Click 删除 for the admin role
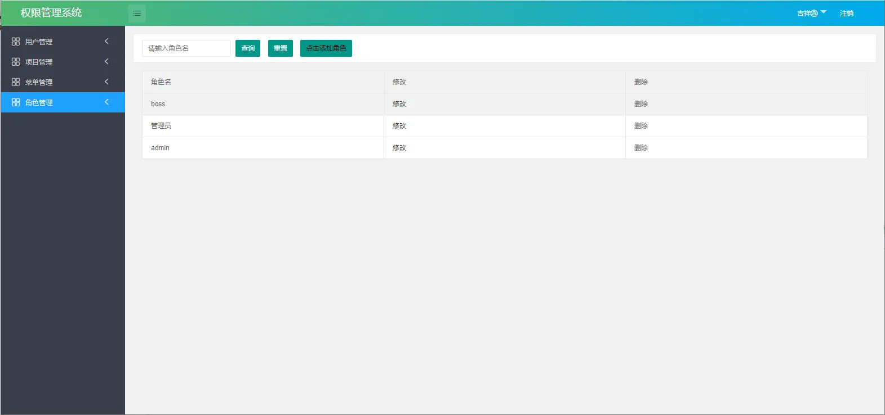The width and height of the screenshot is (885, 415). point(641,148)
